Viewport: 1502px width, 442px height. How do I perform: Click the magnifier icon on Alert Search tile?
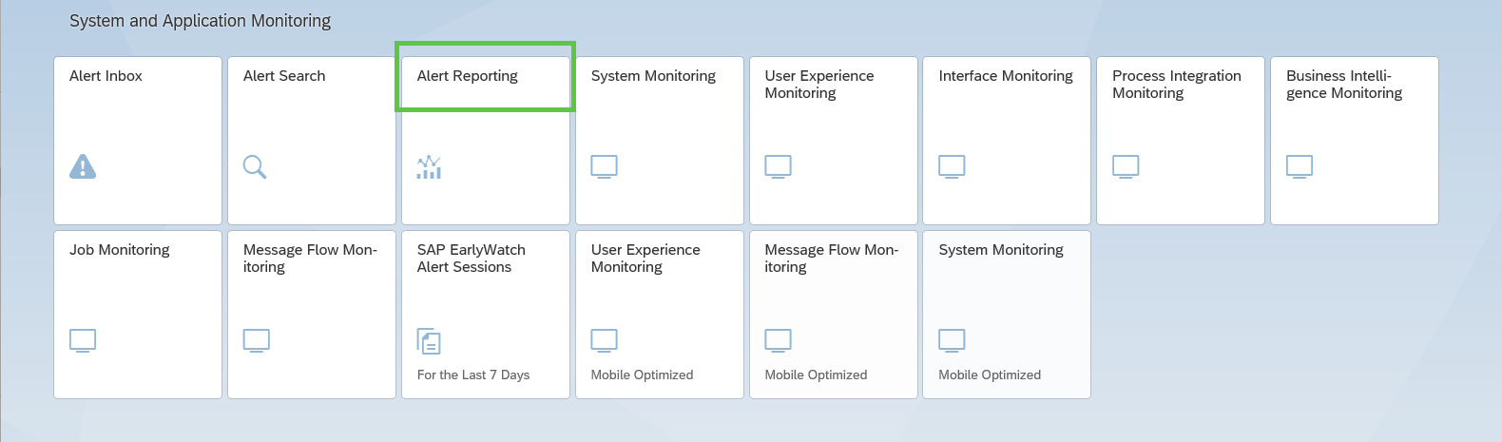(x=255, y=166)
